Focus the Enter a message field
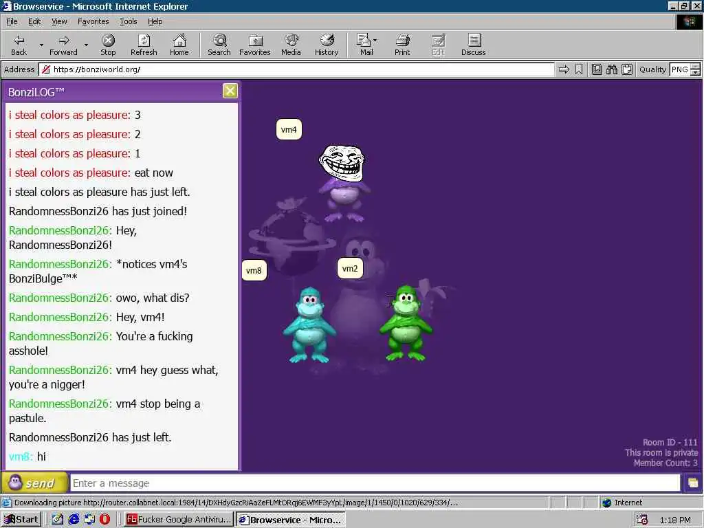Screen dimensions: 704x528 pyautogui.click(x=375, y=483)
